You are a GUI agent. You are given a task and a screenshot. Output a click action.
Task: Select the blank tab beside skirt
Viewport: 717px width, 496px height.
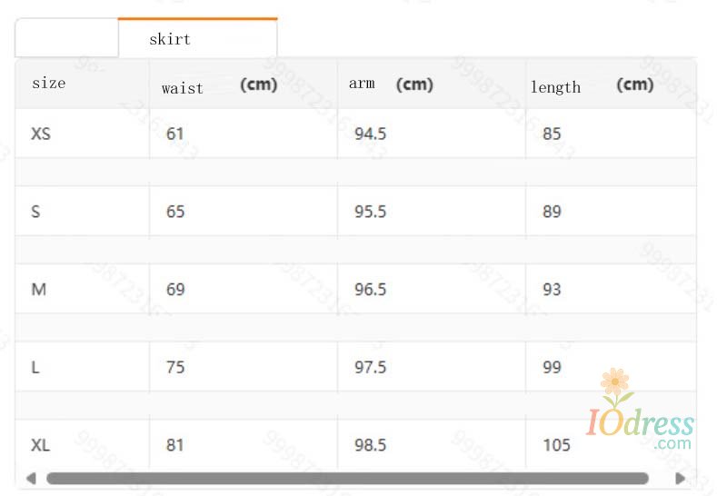pos(66,39)
